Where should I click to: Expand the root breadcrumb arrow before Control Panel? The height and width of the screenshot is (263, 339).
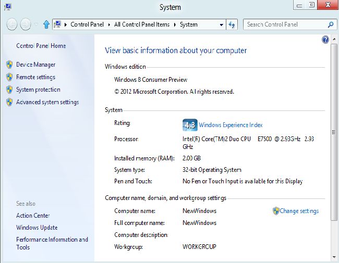[66, 24]
